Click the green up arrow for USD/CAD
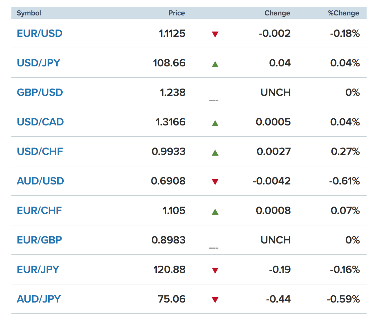 pyautogui.click(x=215, y=123)
